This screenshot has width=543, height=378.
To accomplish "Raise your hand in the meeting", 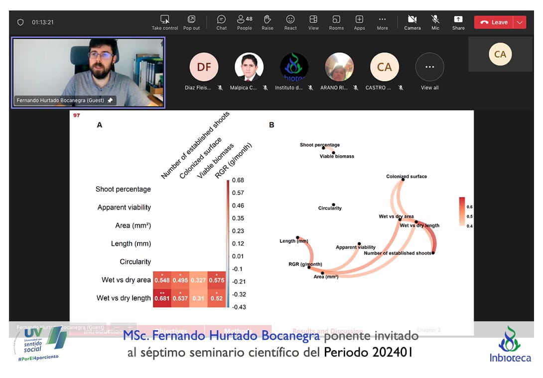I will pyautogui.click(x=268, y=22).
